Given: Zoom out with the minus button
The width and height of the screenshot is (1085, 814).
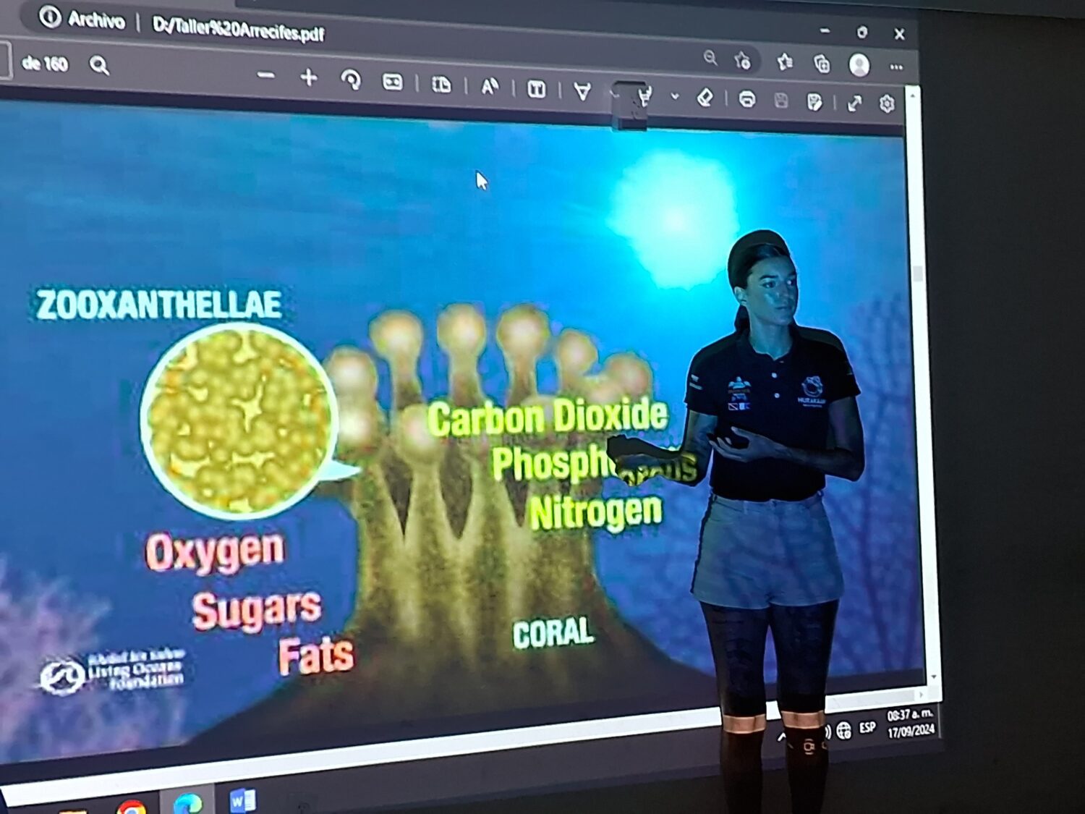Looking at the screenshot, I should (265, 75).
